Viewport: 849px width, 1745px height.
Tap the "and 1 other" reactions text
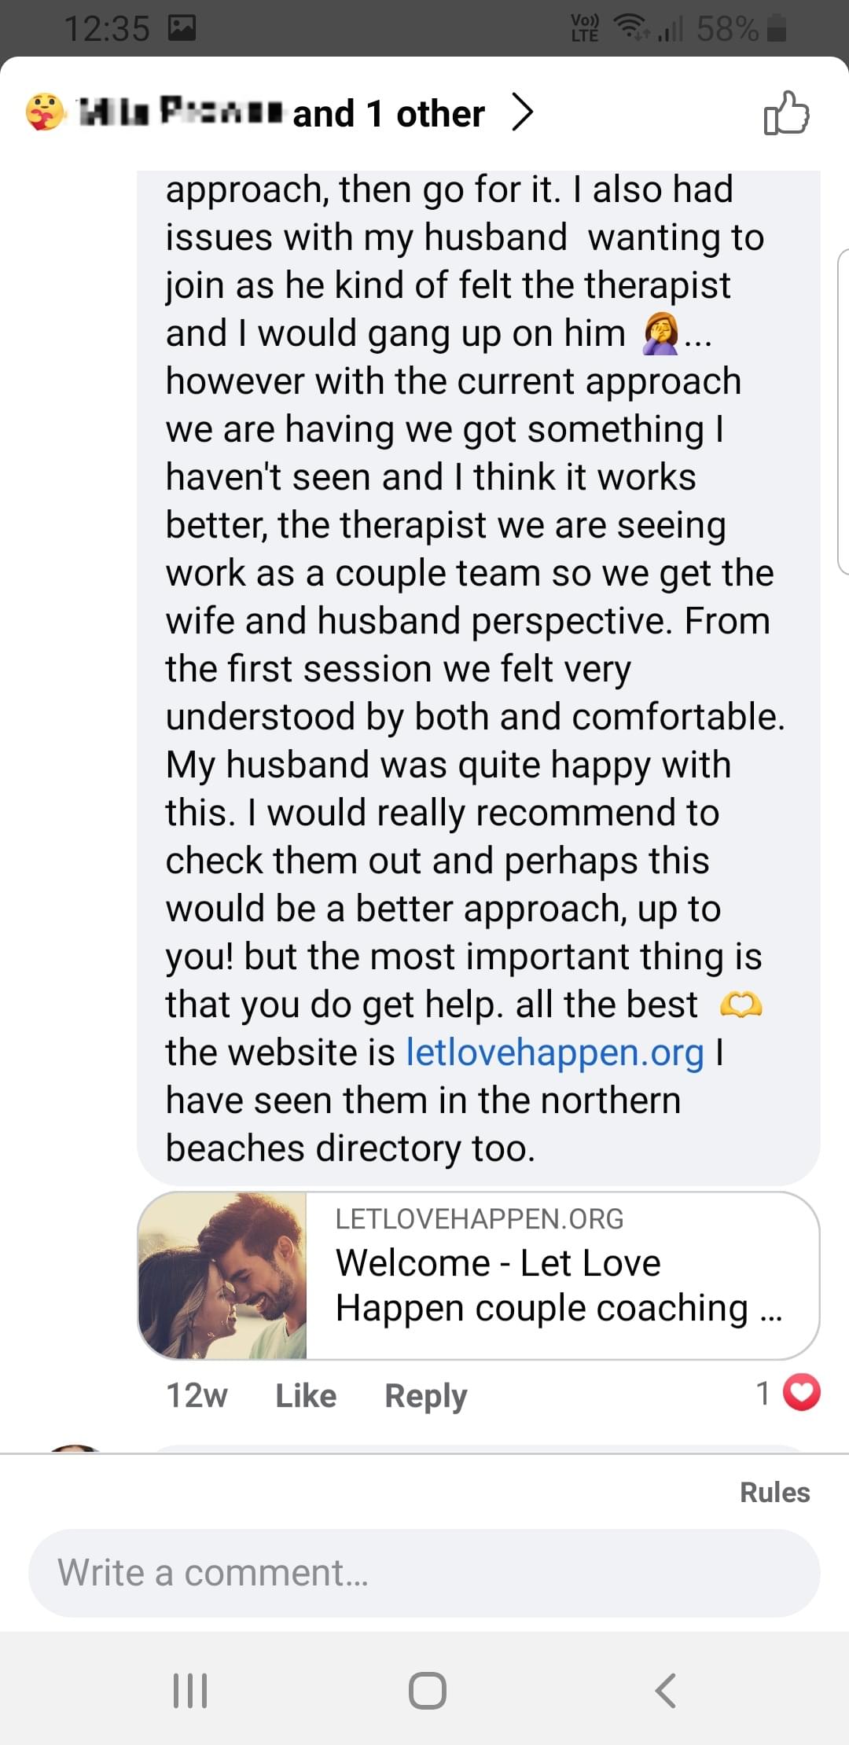tap(388, 114)
